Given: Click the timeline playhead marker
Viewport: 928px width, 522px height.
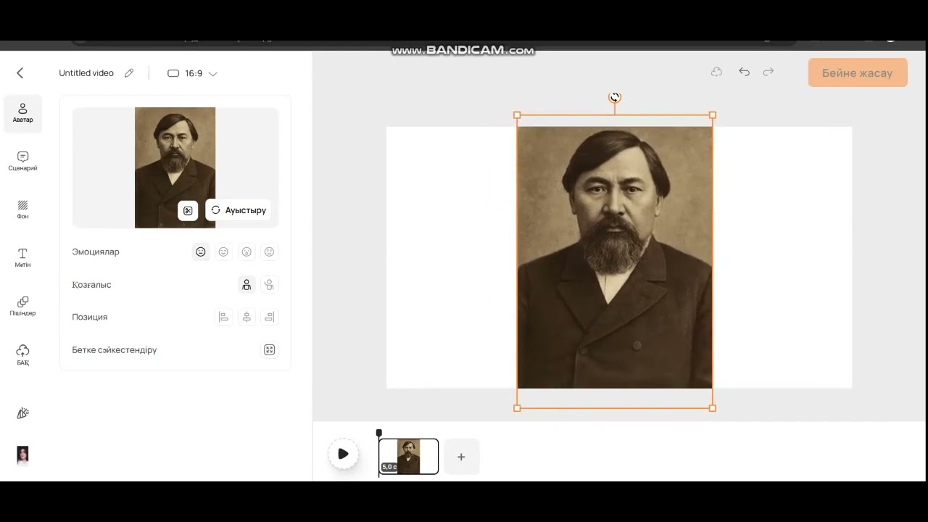Looking at the screenshot, I should click(378, 433).
